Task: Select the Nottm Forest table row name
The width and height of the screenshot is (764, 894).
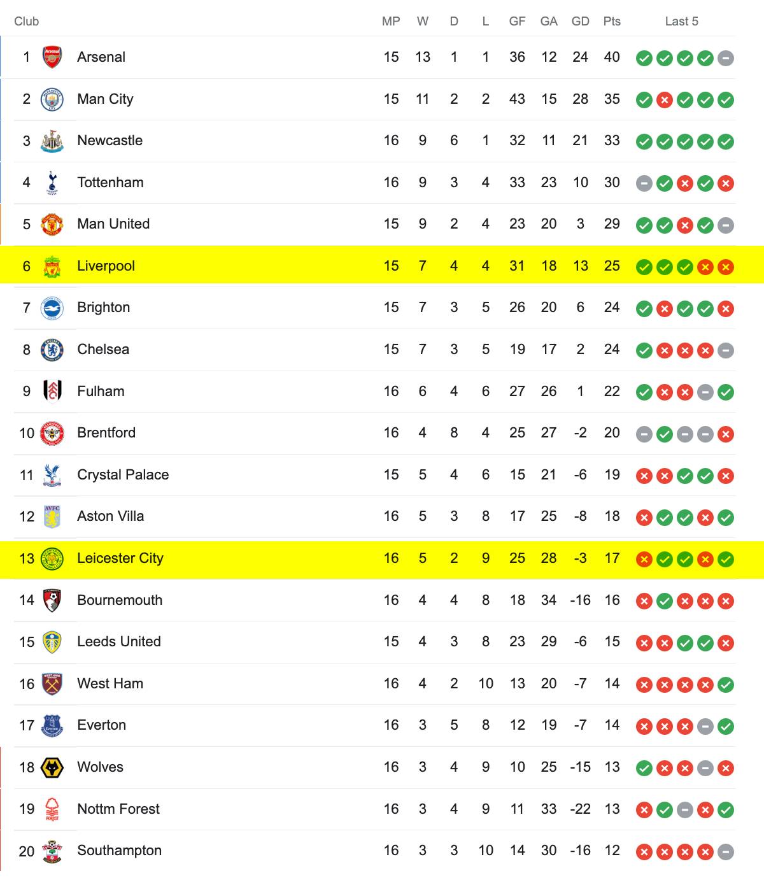Action: tap(118, 809)
